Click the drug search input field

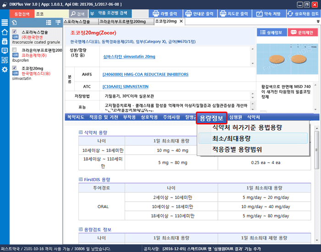[x=50, y=14]
